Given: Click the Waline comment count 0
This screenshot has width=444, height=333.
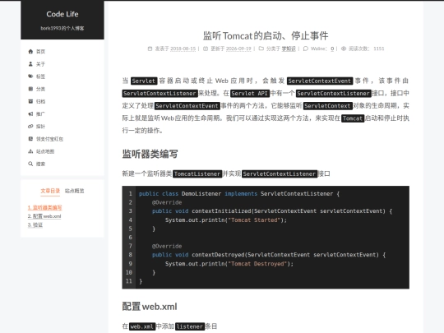Looking at the screenshot, I should [332, 49].
